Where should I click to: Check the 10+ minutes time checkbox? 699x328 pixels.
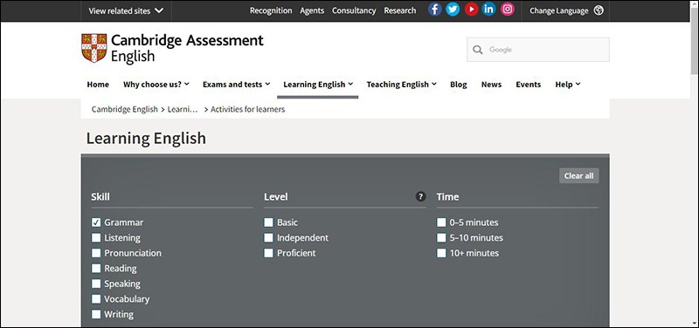point(441,253)
